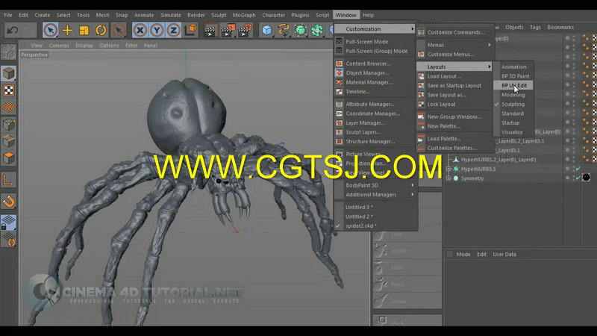Click Save as Startup Layout
Image resolution: width=597 pixels, height=336 pixels.
pos(454,85)
